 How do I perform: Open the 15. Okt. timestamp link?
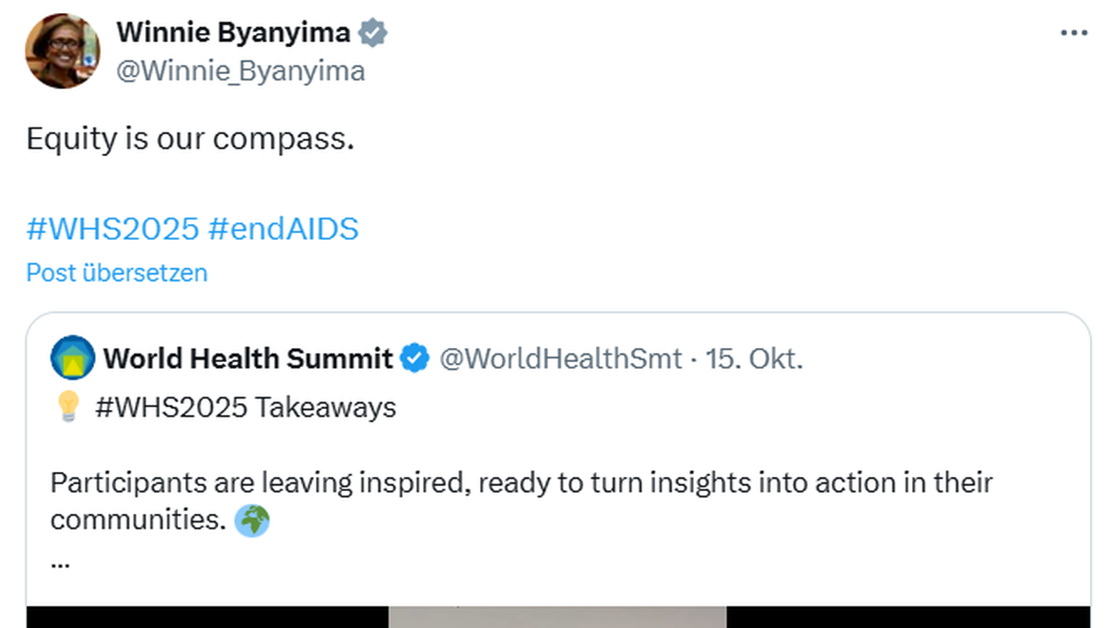click(x=753, y=358)
